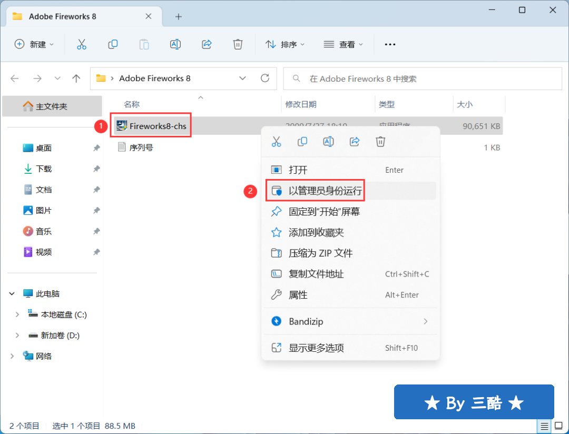Image resolution: width=569 pixels, height=434 pixels.
Task: Share the file using the context menu share icon
Action: [355, 142]
